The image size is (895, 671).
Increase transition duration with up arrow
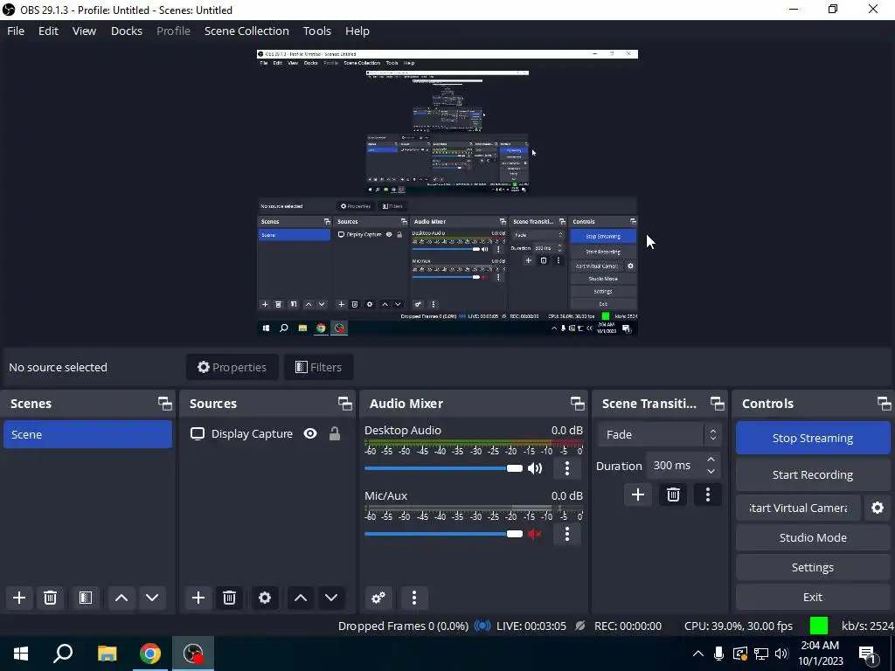[x=711, y=460]
